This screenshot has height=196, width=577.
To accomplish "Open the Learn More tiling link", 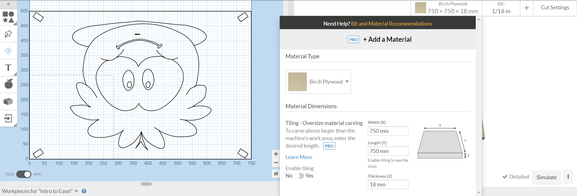I will click(x=299, y=157).
